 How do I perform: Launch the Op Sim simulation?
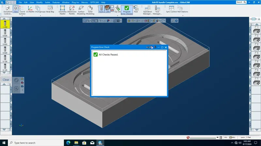[x=117, y=9]
